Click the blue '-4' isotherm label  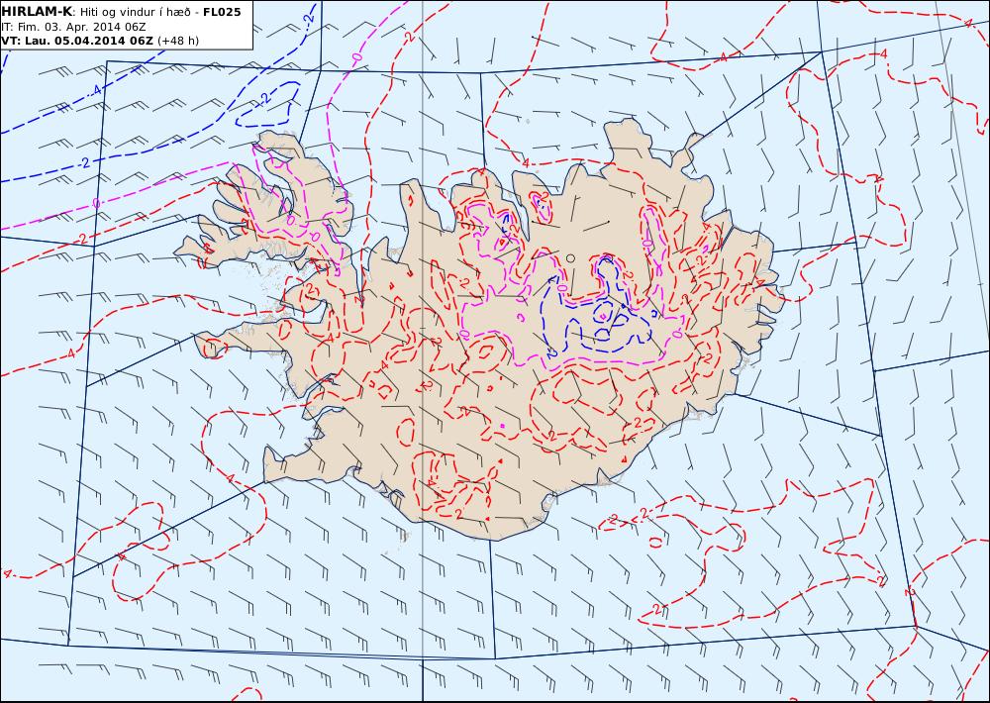95,90
